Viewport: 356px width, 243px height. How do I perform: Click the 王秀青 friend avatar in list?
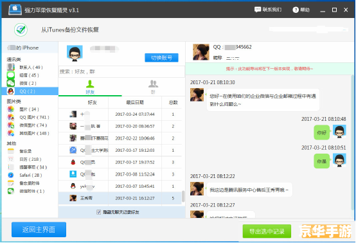coord(73,198)
